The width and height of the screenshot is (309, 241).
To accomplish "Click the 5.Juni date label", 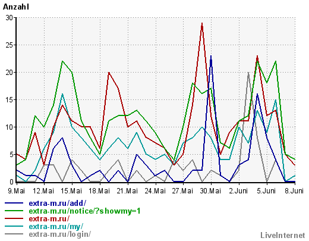I will pos(266,191).
